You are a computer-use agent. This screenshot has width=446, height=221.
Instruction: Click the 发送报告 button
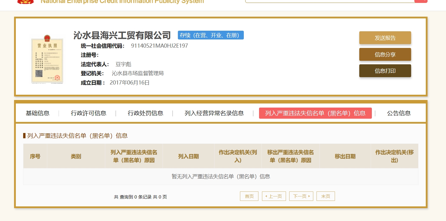385,38
